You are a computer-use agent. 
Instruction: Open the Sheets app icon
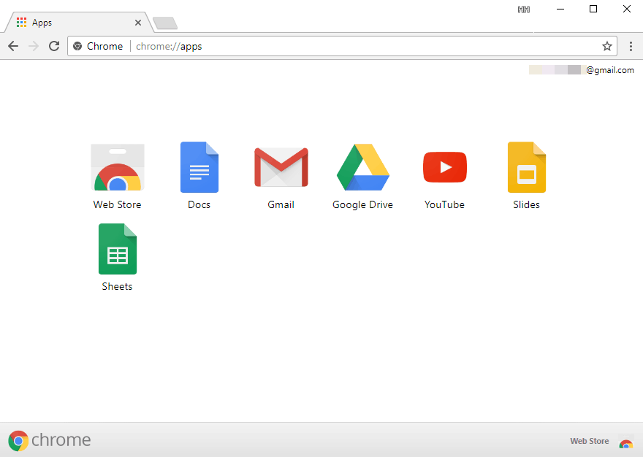point(118,249)
